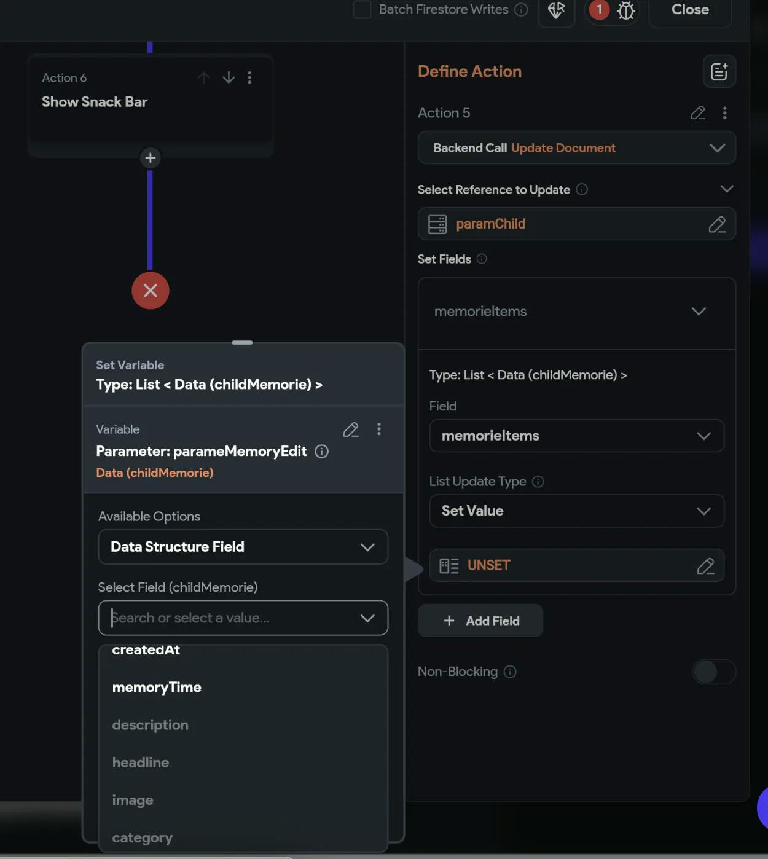This screenshot has width=768, height=859.
Task: Add action below Show Snack Bar
Action: 150,158
